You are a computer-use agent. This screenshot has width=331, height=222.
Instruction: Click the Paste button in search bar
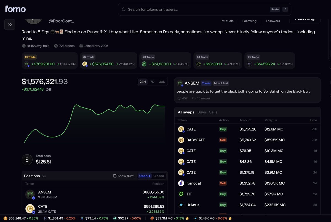275,9
